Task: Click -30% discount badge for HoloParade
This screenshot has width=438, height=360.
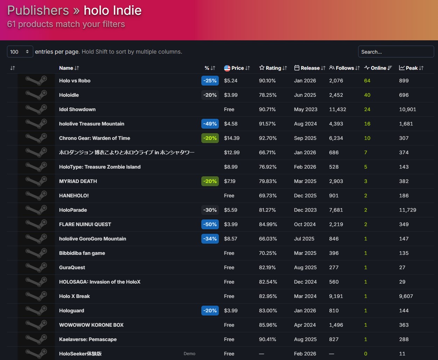Action: click(x=210, y=210)
